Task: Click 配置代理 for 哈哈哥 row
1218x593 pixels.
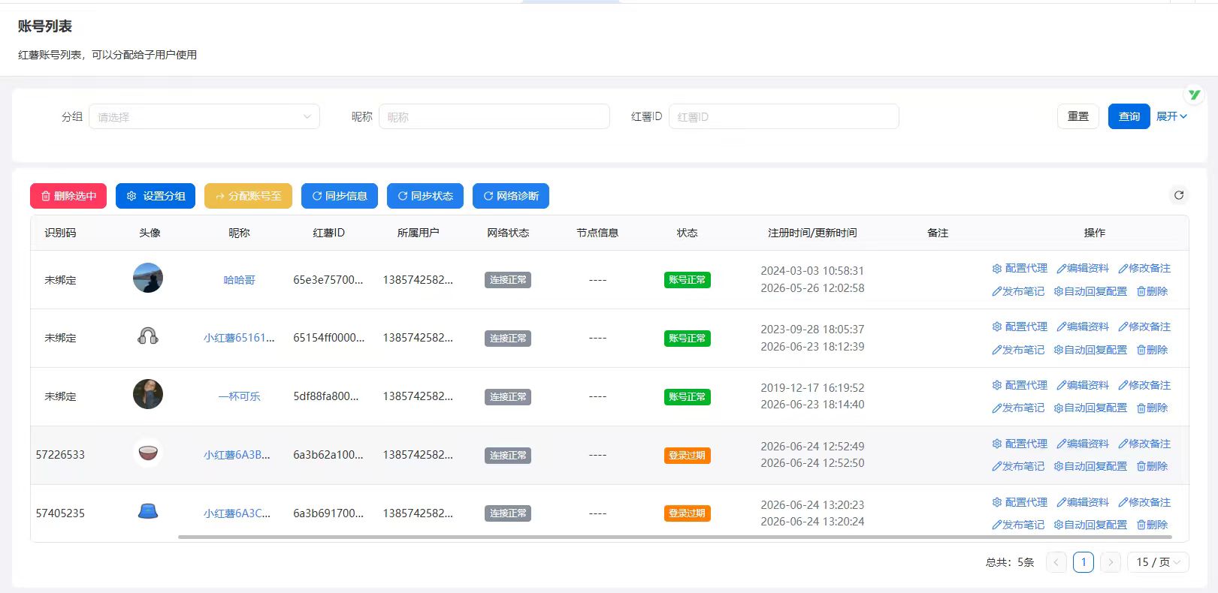Action: 1020,268
